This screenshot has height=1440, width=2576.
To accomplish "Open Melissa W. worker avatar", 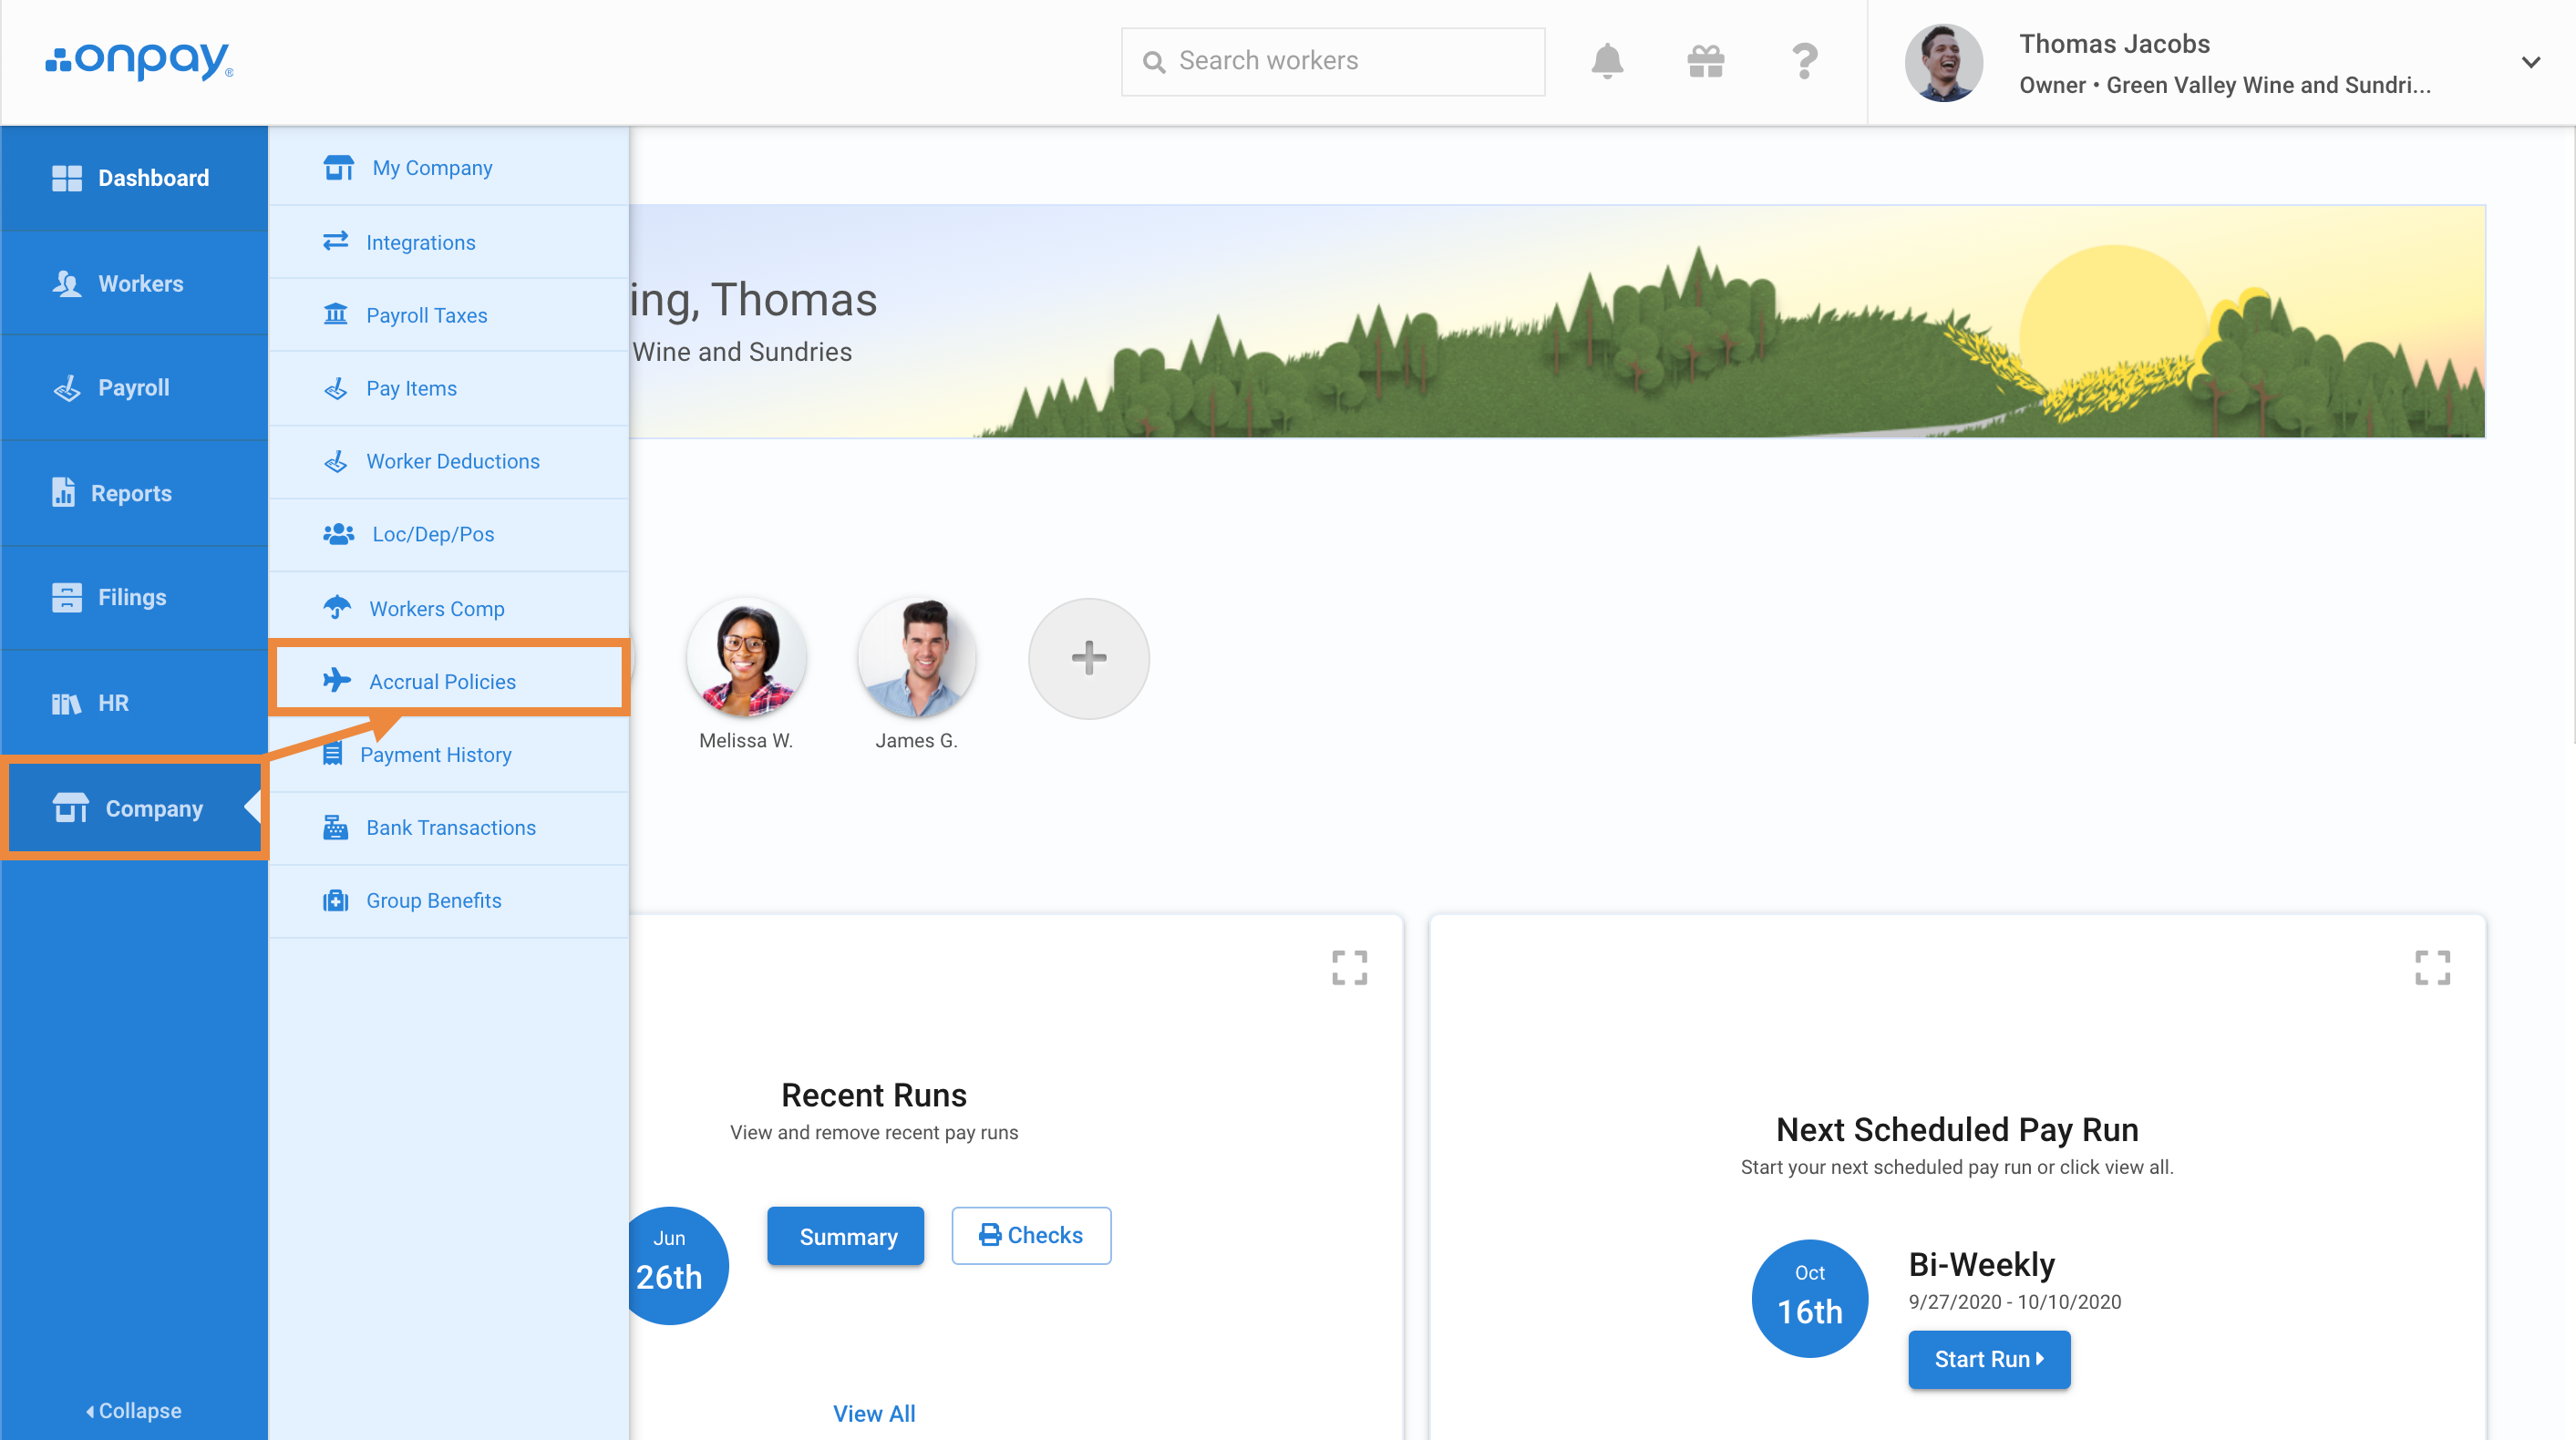I will [x=746, y=658].
